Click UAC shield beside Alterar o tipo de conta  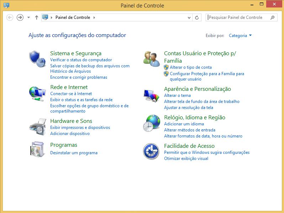(166, 67)
